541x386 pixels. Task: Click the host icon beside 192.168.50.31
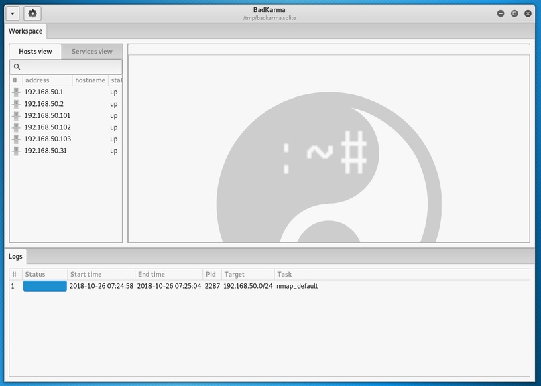point(16,151)
